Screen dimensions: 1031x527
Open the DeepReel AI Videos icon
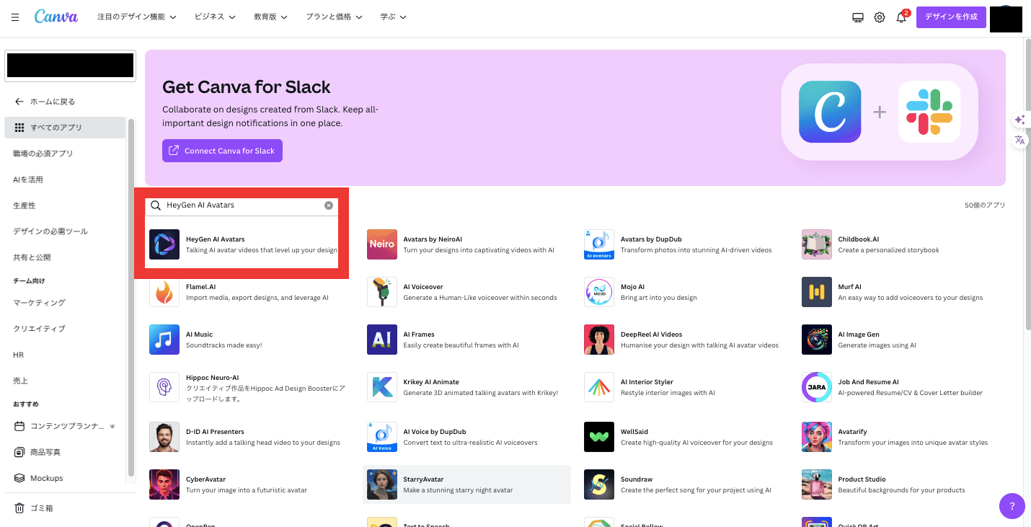(599, 340)
